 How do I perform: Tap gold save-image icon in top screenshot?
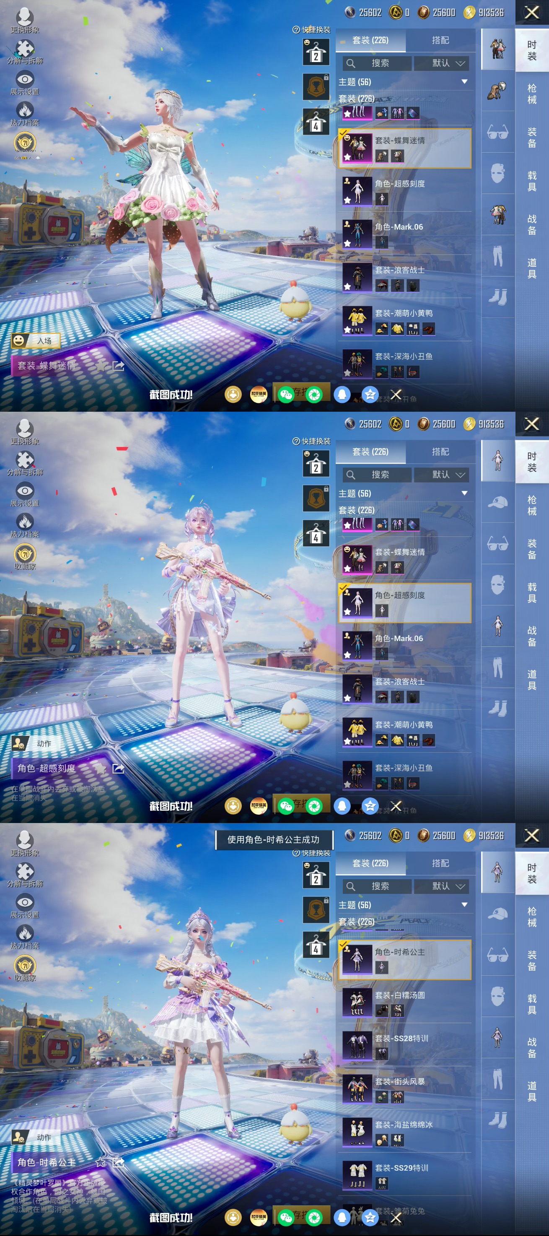coord(233,395)
